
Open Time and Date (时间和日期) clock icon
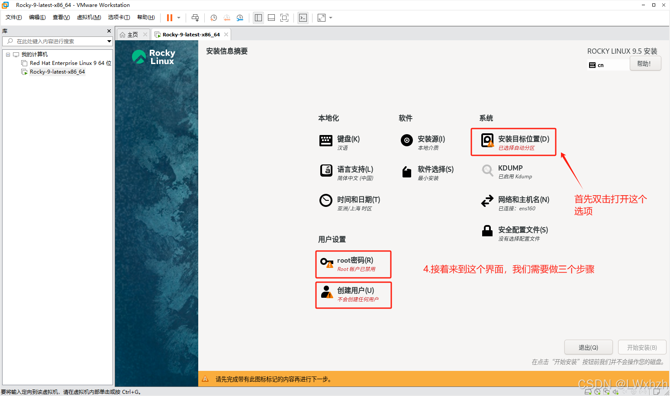(x=325, y=200)
